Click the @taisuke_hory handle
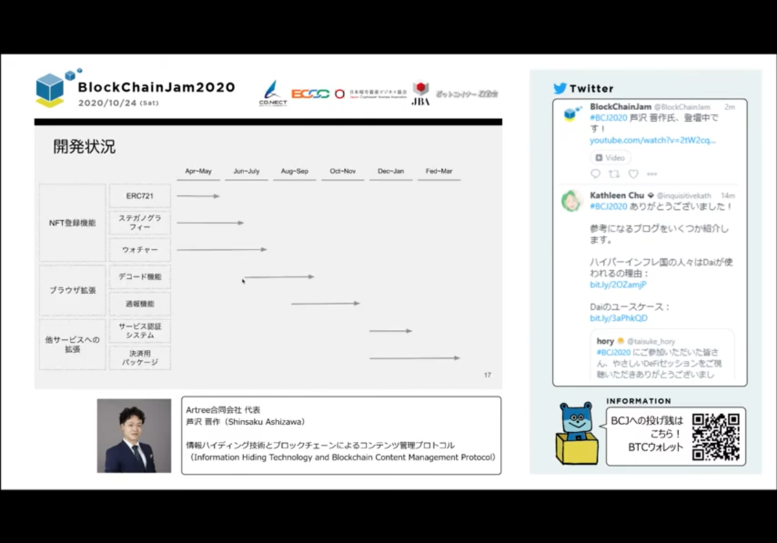Screen dimensions: 777x543 pyautogui.click(x=651, y=341)
